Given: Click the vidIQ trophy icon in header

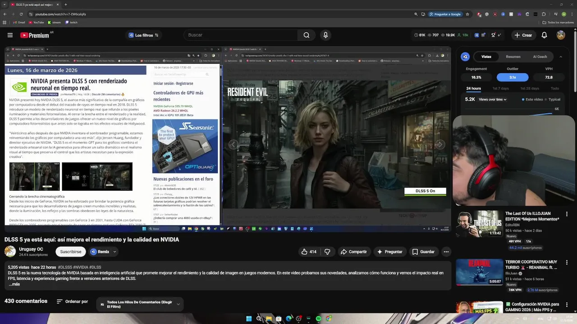Looking at the screenshot, I should pyautogui.click(x=493, y=35).
